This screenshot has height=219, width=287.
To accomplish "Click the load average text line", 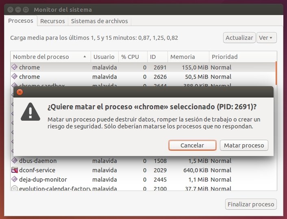I will (x=94, y=38).
